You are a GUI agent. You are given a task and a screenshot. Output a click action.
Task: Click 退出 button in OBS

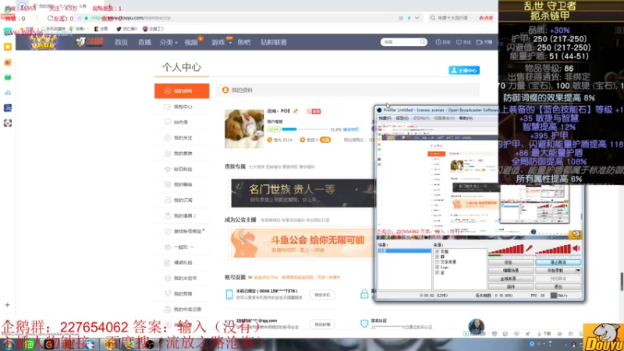coord(558,286)
